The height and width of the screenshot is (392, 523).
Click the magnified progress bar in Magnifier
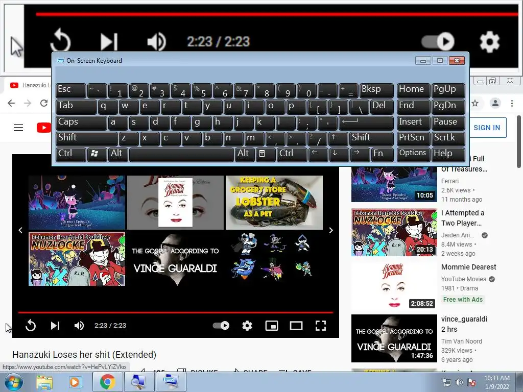coord(277,14)
